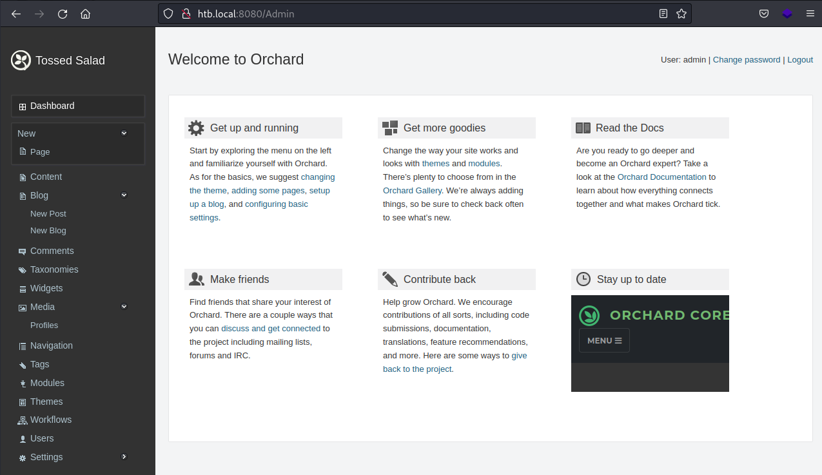
Task: Select New Blog under Blog
Action: (x=48, y=231)
